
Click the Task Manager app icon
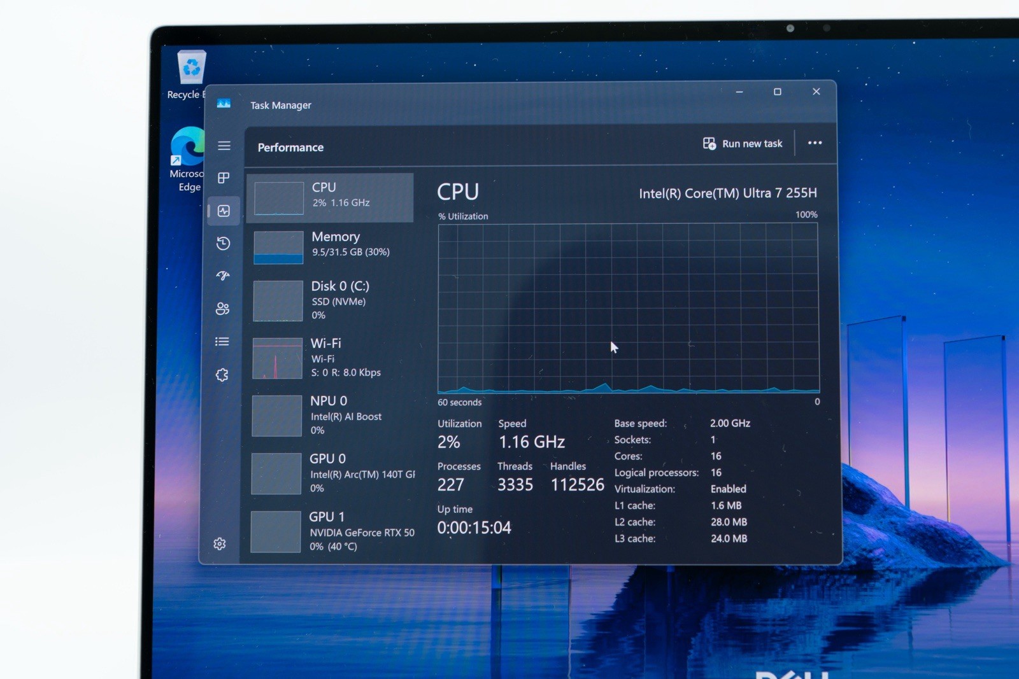(224, 103)
